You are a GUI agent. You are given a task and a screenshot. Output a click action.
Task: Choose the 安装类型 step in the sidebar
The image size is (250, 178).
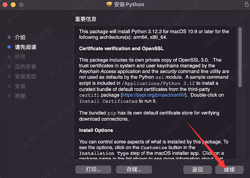25,76
